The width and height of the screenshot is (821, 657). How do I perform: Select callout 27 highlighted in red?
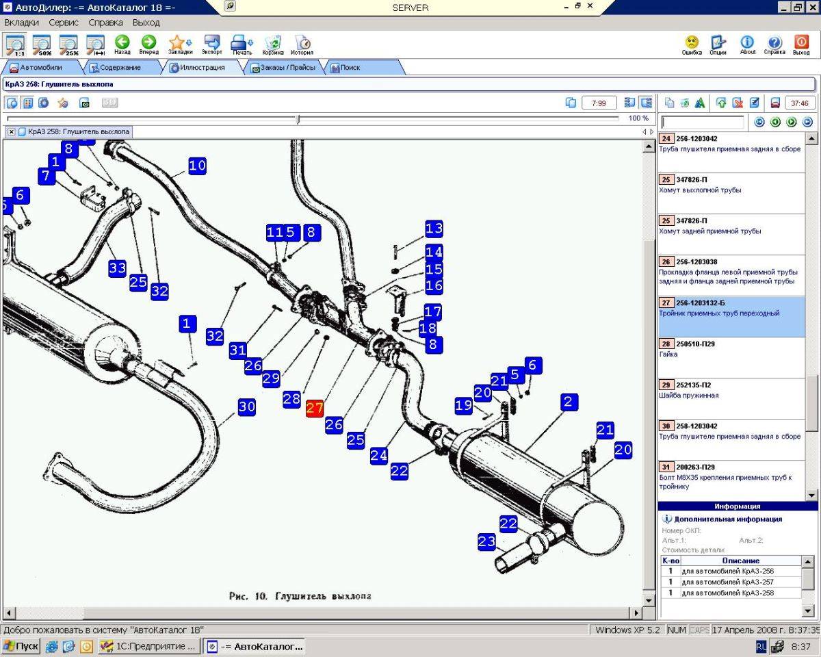[x=315, y=409]
